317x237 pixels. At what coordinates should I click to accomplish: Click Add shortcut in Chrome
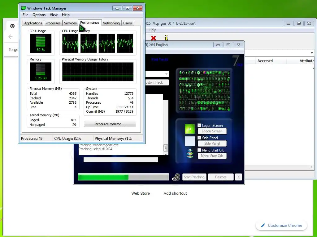point(175,193)
